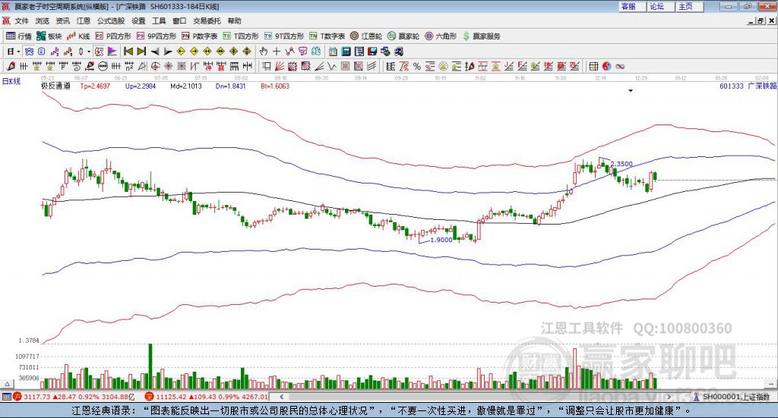Image resolution: width=778 pixels, height=418 pixels.
Task: Click the infinity loop icon
Action: pos(620,66)
